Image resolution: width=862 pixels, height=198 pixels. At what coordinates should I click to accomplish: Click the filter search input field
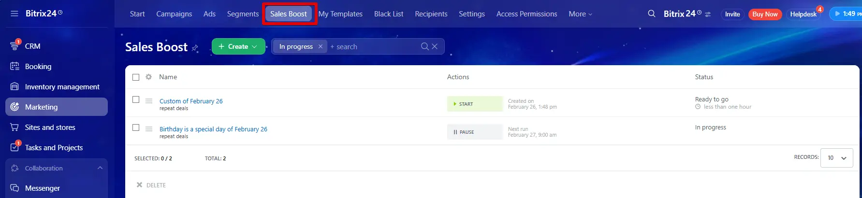pyautogui.click(x=372, y=47)
